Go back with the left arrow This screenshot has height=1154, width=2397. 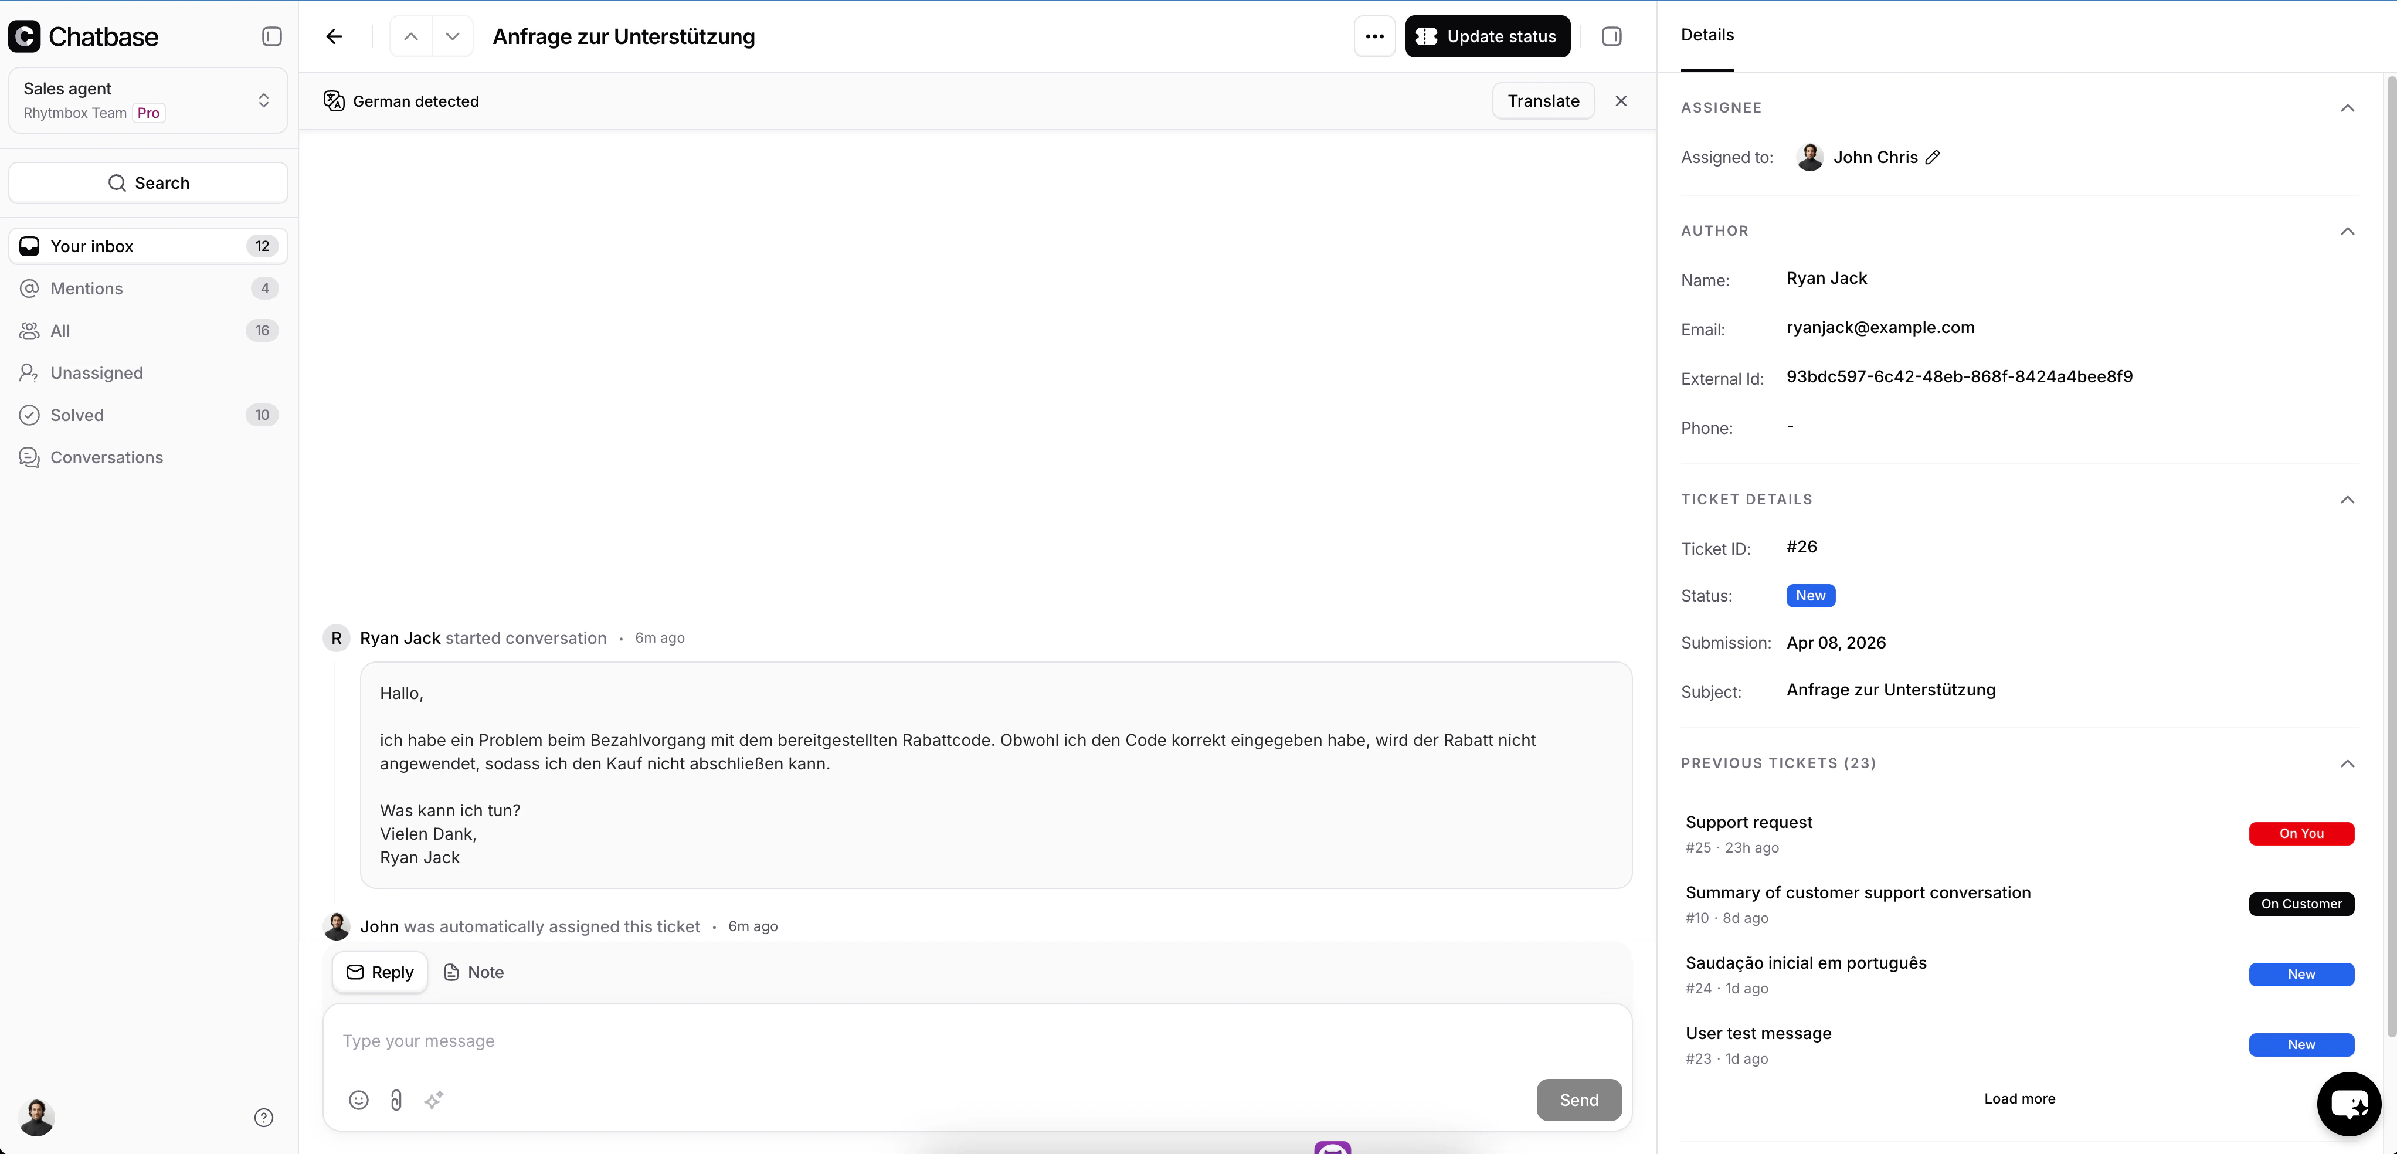(x=334, y=36)
